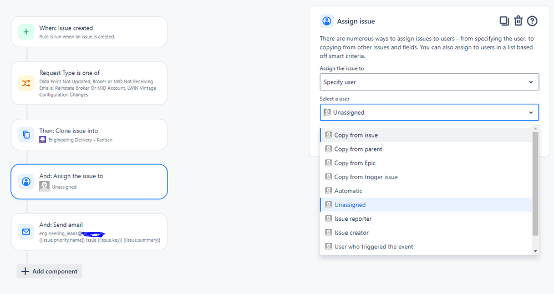The image size is (554, 294).
Task: Delete the Assign issue component via trash icon
Action: pos(518,21)
